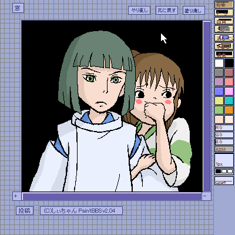Zoom in with the plus button
This screenshot has width=235, height=235.
[16, 196]
